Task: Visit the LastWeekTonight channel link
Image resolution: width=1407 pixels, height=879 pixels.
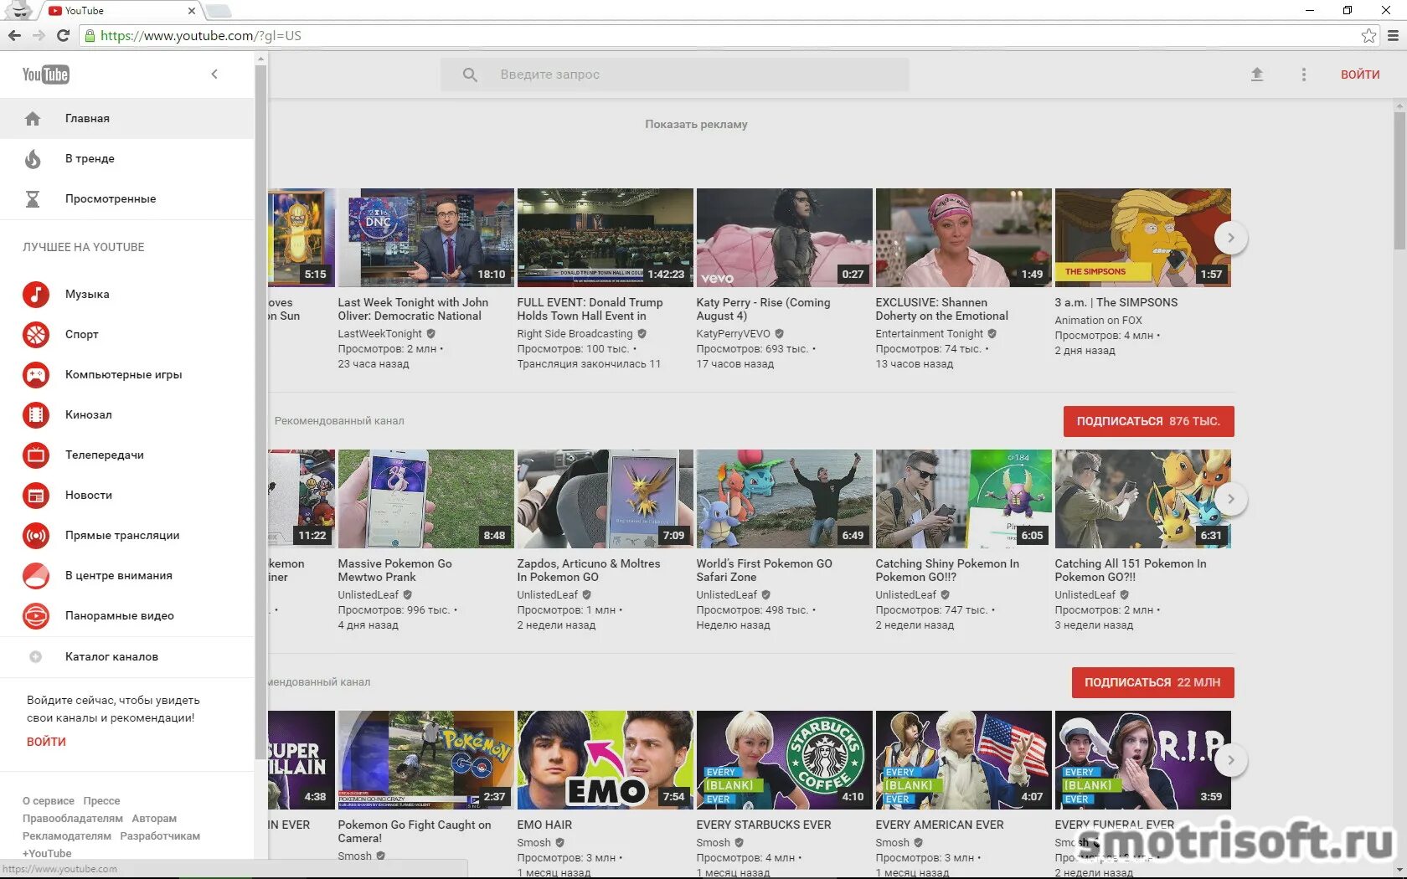Action: tap(380, 333)
